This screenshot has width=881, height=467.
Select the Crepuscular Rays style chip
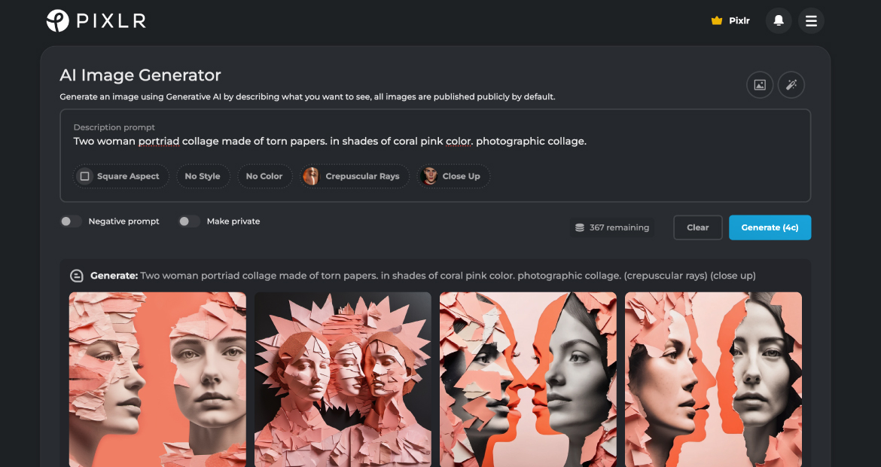(x=354, y=176)
